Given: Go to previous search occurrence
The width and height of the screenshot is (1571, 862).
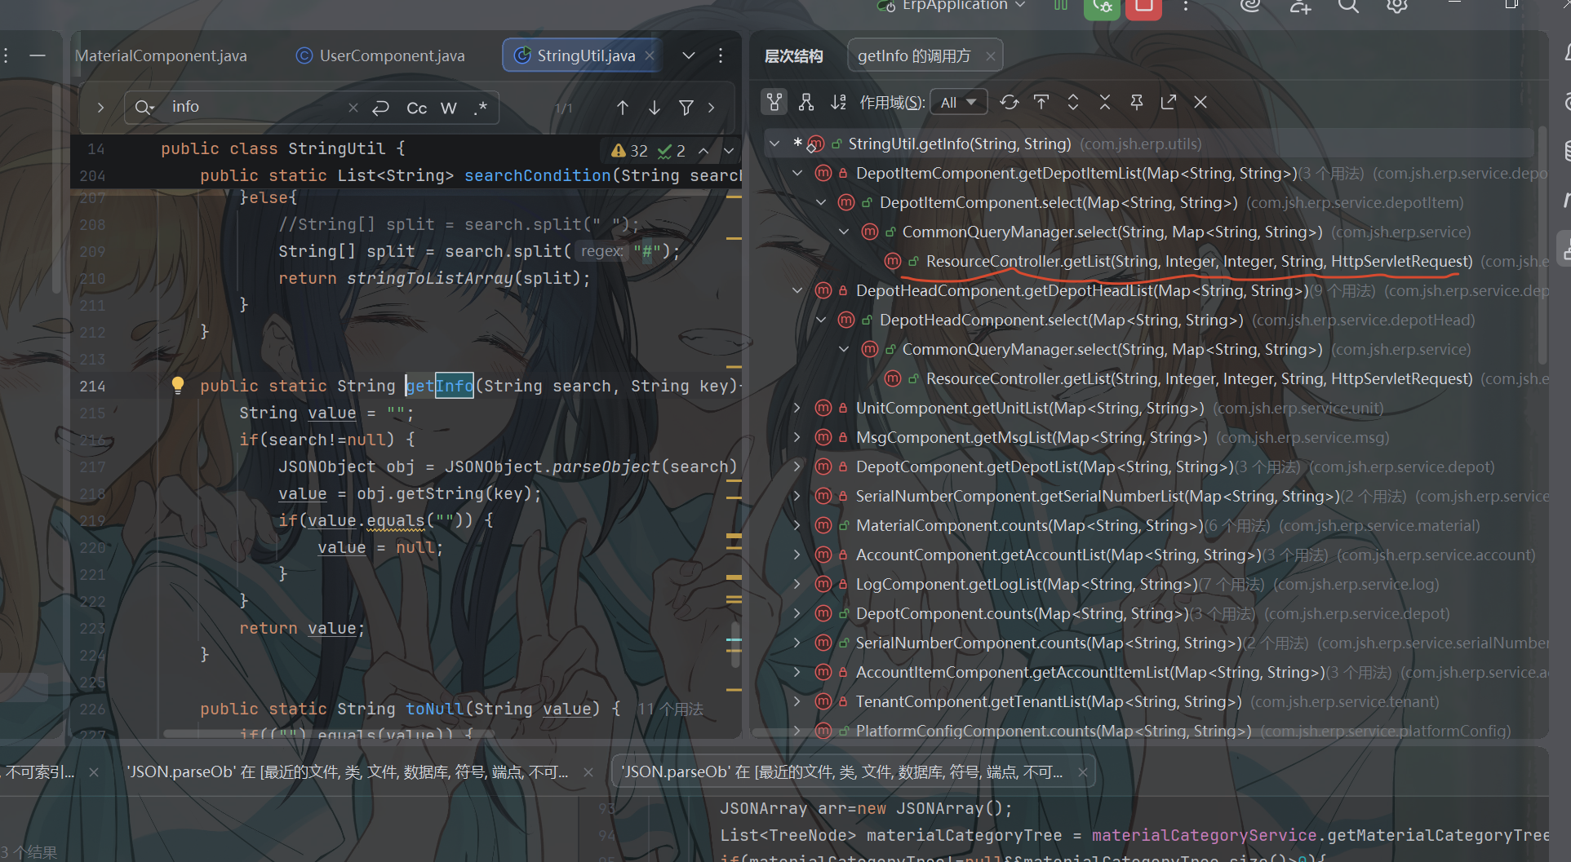Looking at the screenshot, I should (623, 108).
